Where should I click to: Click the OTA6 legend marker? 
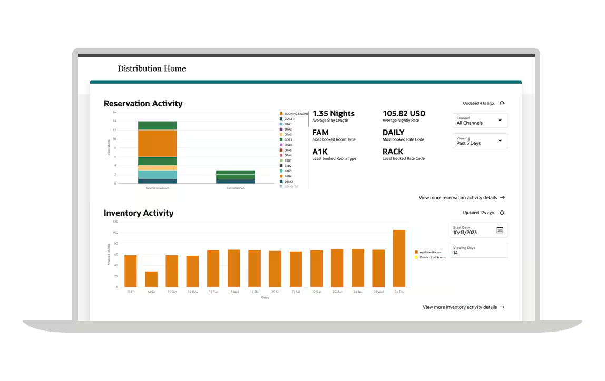[x=281, y=155]
